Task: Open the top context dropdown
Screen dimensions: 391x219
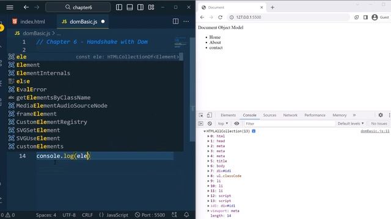Action: click(223, 123)
